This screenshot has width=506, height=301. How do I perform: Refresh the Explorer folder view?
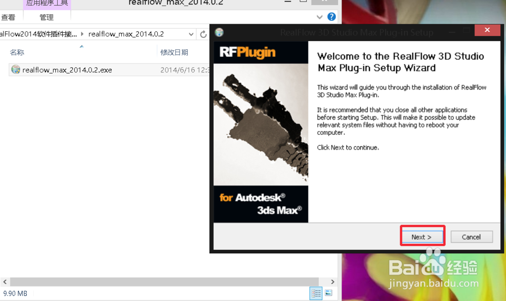203,34
